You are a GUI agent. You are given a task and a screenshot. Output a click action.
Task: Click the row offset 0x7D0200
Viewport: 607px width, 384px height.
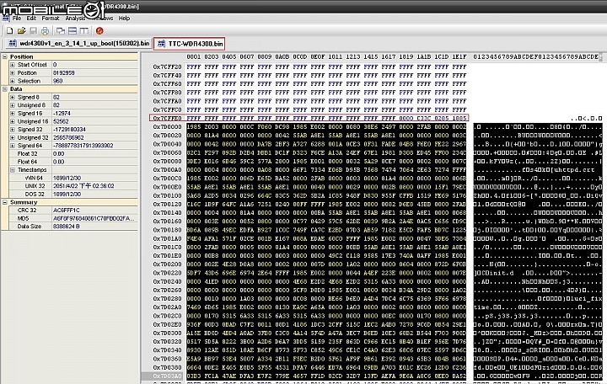167,264
